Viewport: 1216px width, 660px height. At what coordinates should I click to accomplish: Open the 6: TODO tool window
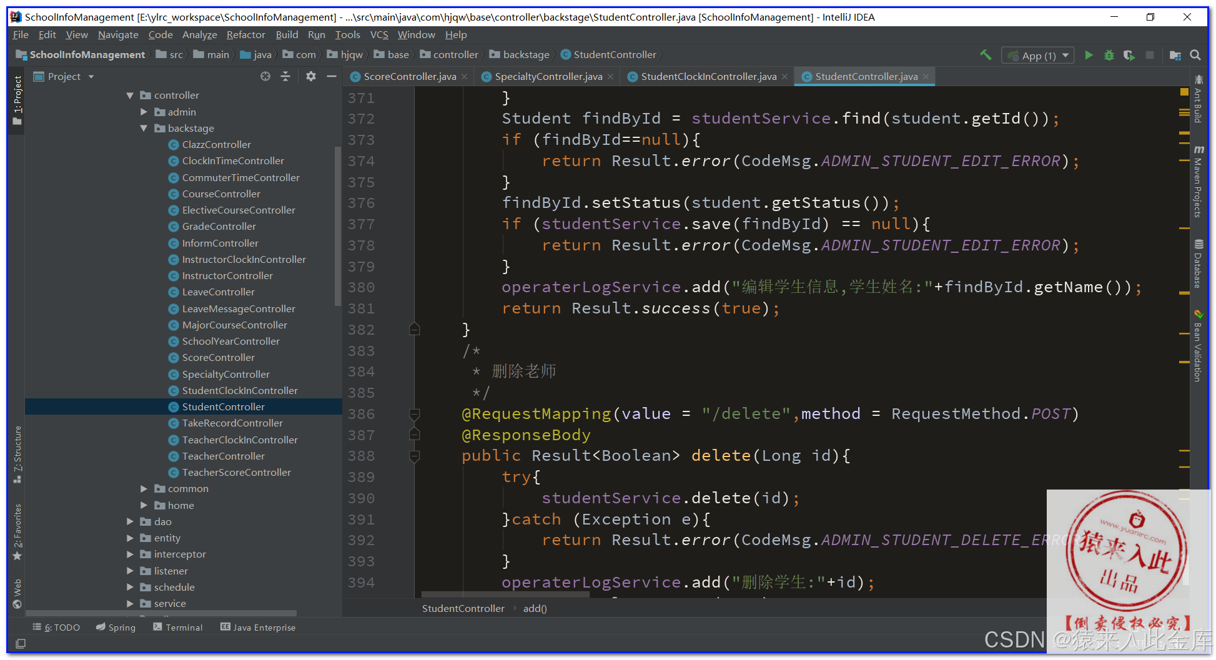pos(56,628)
